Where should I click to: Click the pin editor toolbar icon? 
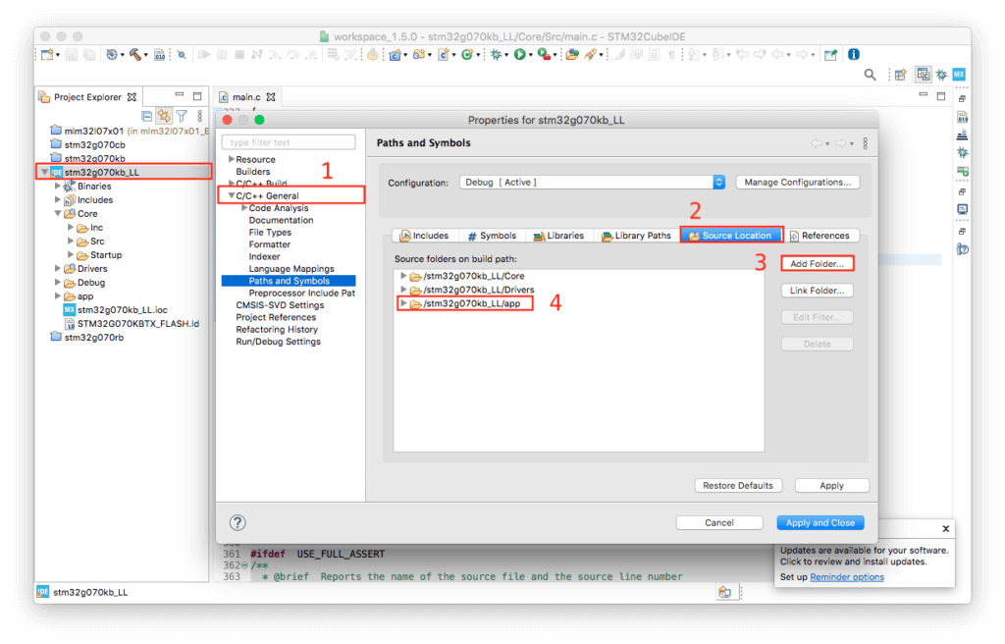pyautogui.click(x=830, y=55)
